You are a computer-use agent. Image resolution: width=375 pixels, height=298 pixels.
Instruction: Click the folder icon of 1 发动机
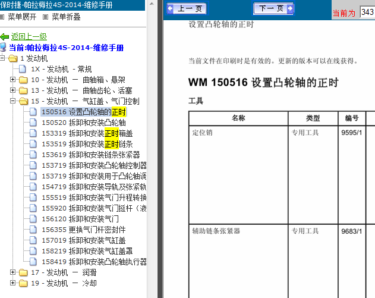click(x=13, y=58)
